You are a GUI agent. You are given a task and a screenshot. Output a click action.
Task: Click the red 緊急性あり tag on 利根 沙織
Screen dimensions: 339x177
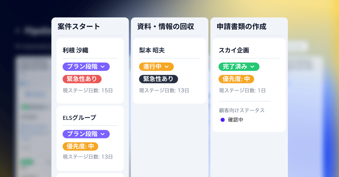[x=82, y=79]
